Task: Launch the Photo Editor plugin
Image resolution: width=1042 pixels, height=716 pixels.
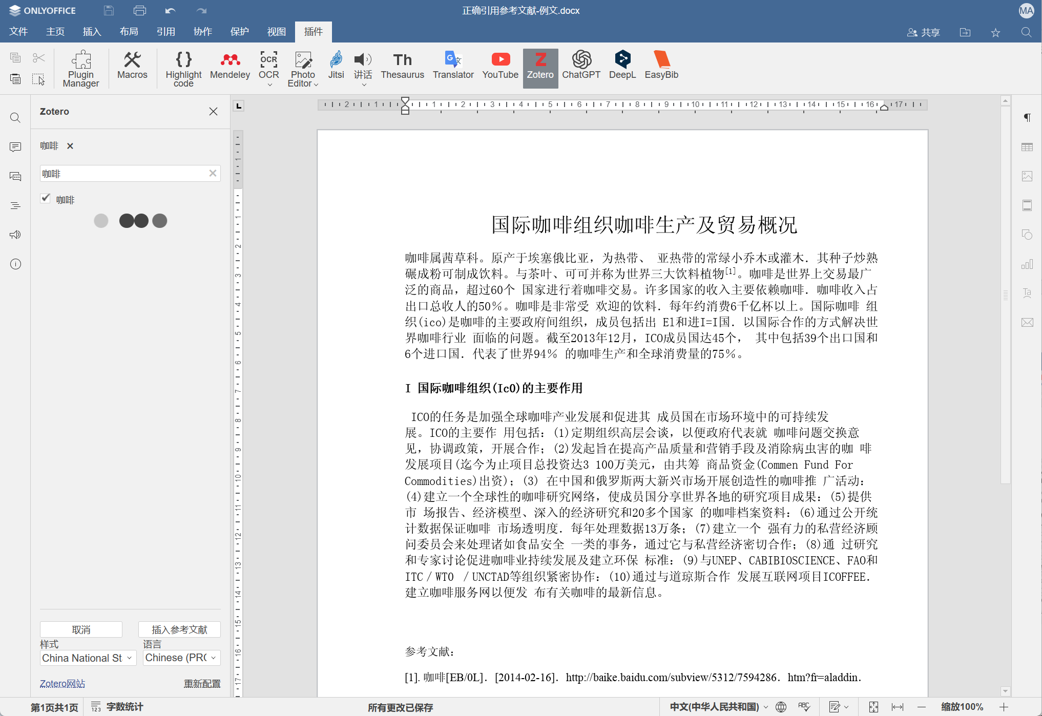Action: [303, 69]
